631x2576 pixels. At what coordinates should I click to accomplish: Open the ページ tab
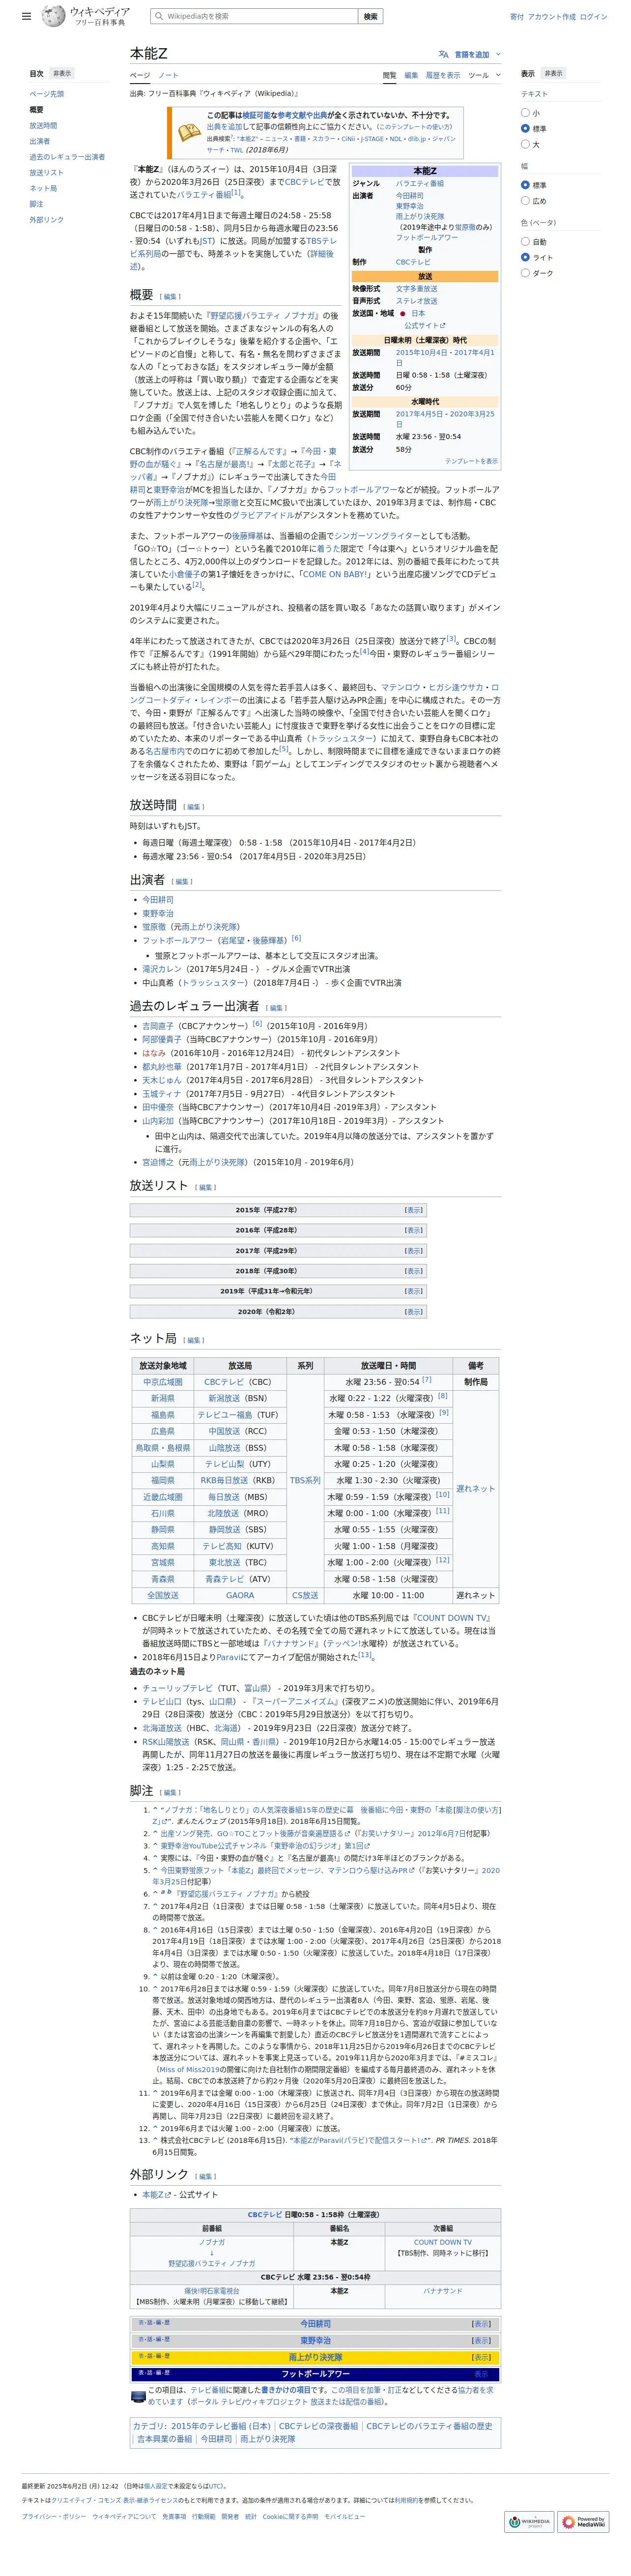(x=140, y=75)
